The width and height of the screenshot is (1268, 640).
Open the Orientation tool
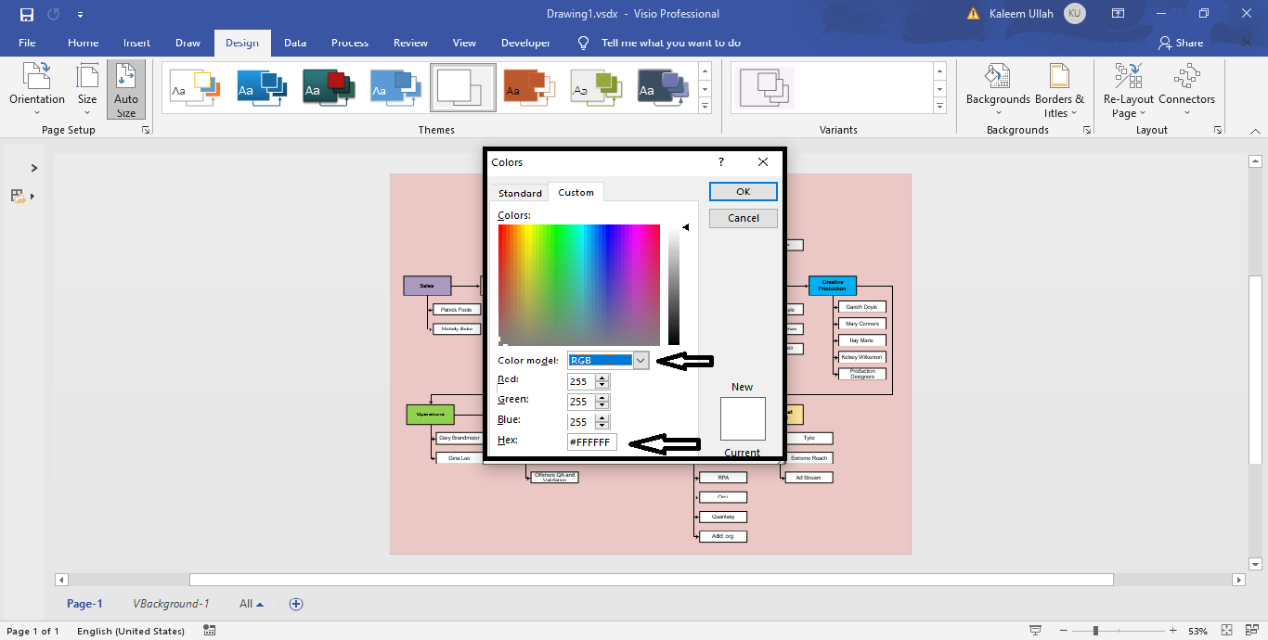click(x=36, y=88)
